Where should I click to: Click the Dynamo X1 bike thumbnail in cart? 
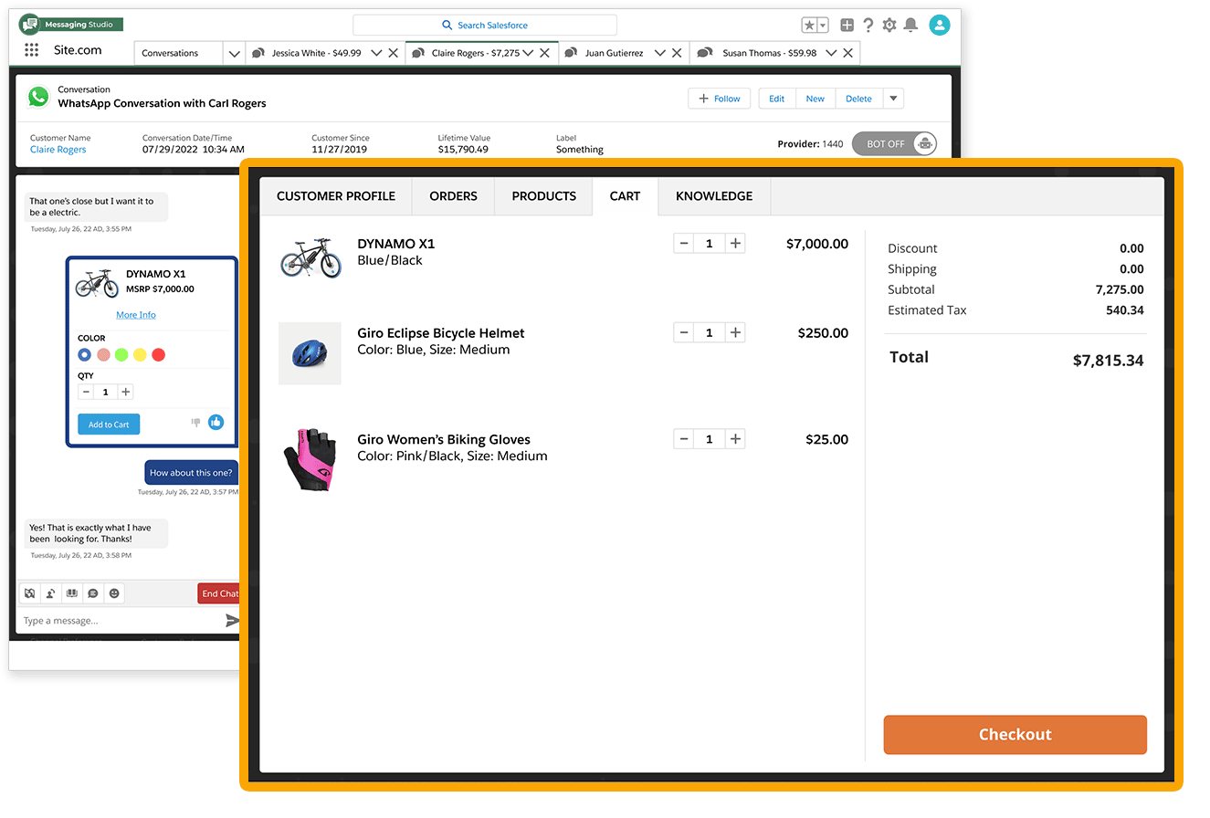point(310,257)
